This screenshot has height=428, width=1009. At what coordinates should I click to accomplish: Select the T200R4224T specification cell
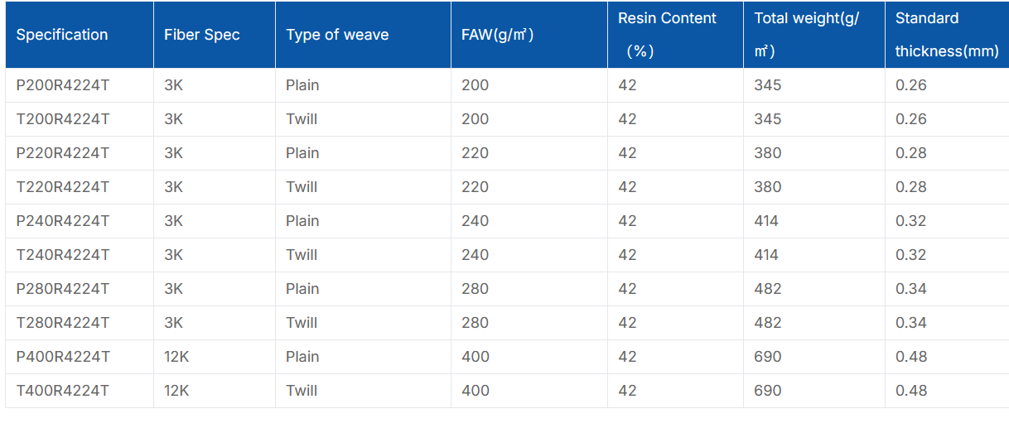point(63,119)
